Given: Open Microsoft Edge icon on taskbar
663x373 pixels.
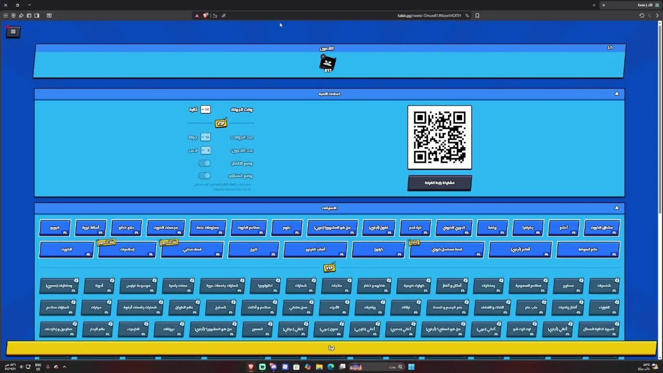Looking at the screenshot, I should click(x=330, y=367).
